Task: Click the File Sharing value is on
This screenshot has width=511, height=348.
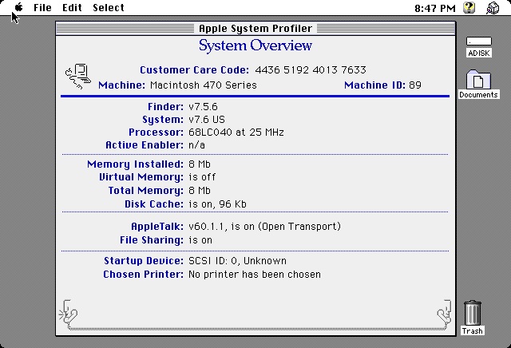Action: (200, 240)
